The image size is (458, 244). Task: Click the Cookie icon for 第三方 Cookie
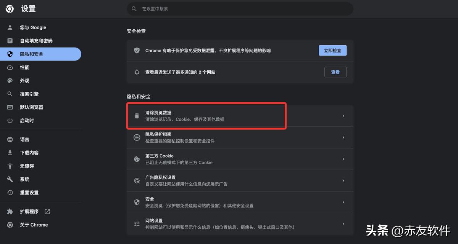point(137,159)
